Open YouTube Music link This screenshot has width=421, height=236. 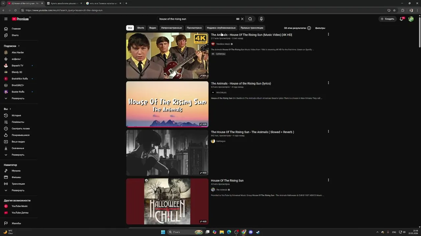[x=19, y=206]
